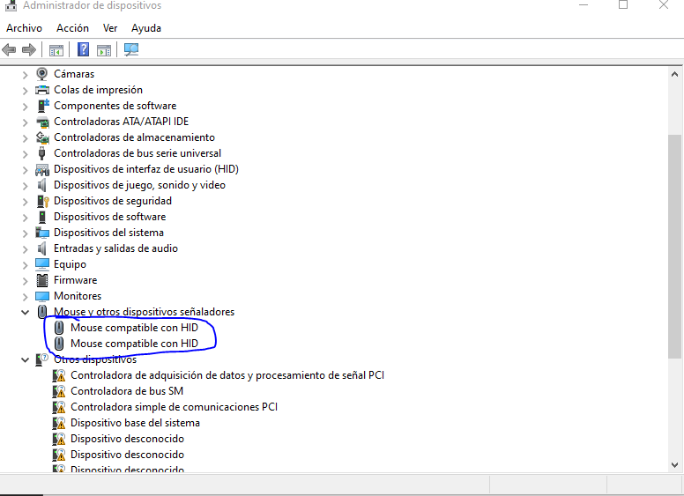Expand the Firmware category

[x=25, y=281]
